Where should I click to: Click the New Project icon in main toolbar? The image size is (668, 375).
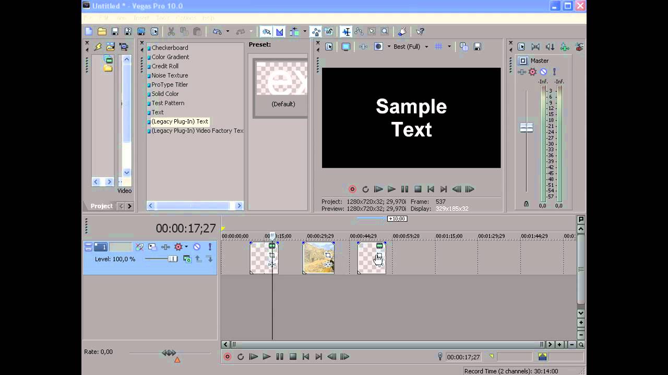(89, 32)
